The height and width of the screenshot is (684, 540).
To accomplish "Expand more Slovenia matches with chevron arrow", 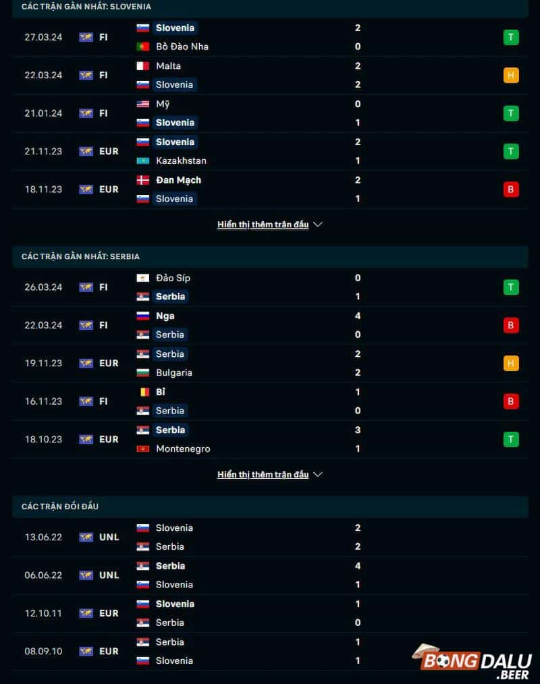I will click(319, 225).
